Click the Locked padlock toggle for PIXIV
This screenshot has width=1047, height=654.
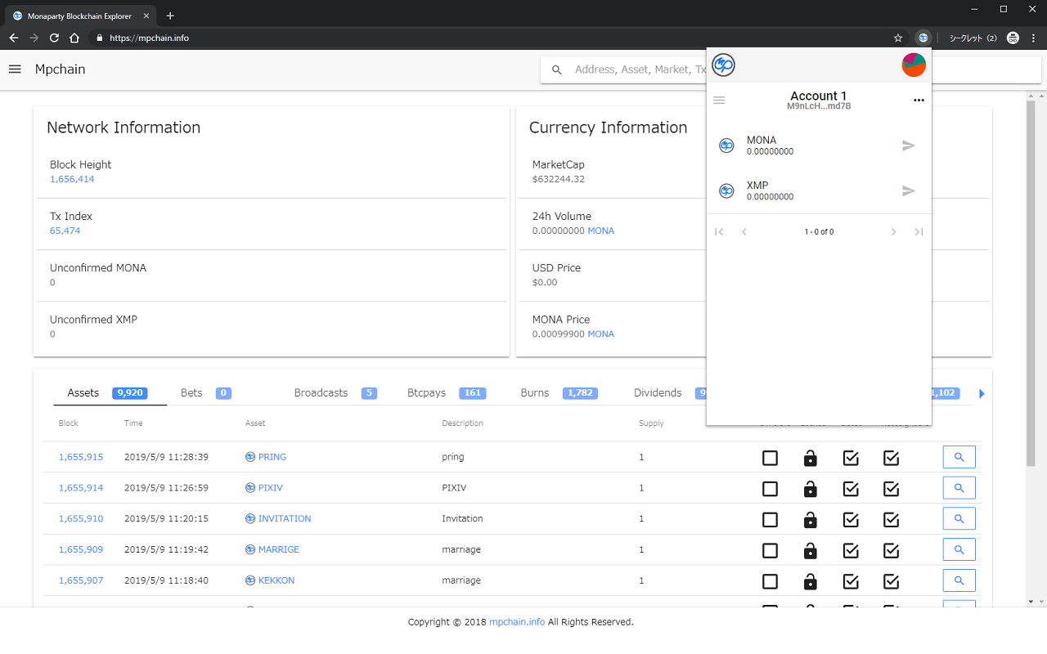(810, 489)
